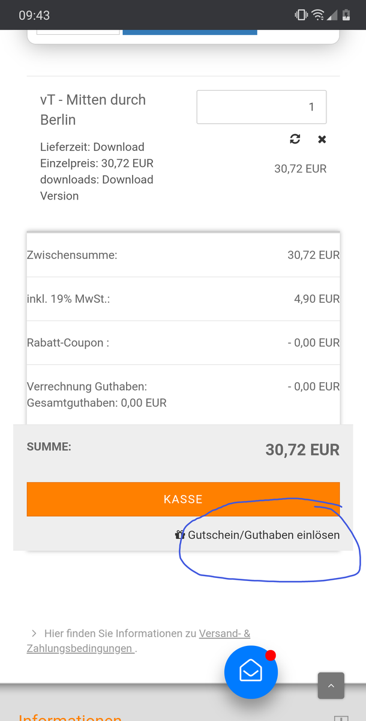The width and height of the screenshot is (366, 721).
Task: Open Gutschein/Guthaben einlösen link
Action: (x=263, y=535)
